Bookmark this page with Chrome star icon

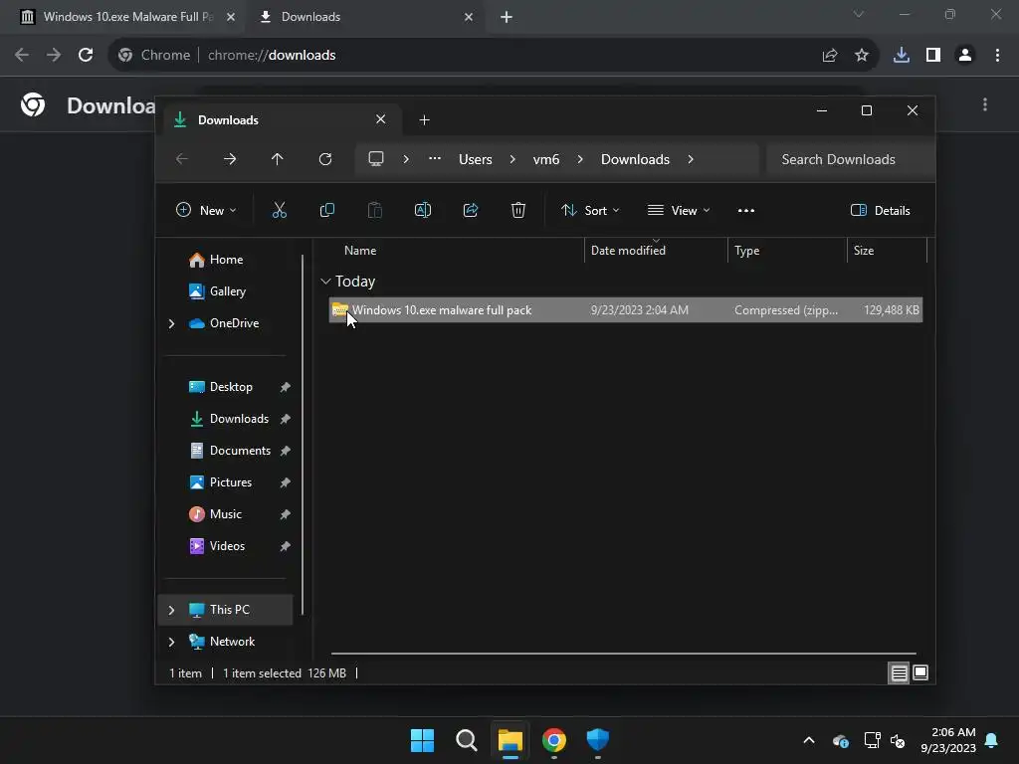pos(862,56)
